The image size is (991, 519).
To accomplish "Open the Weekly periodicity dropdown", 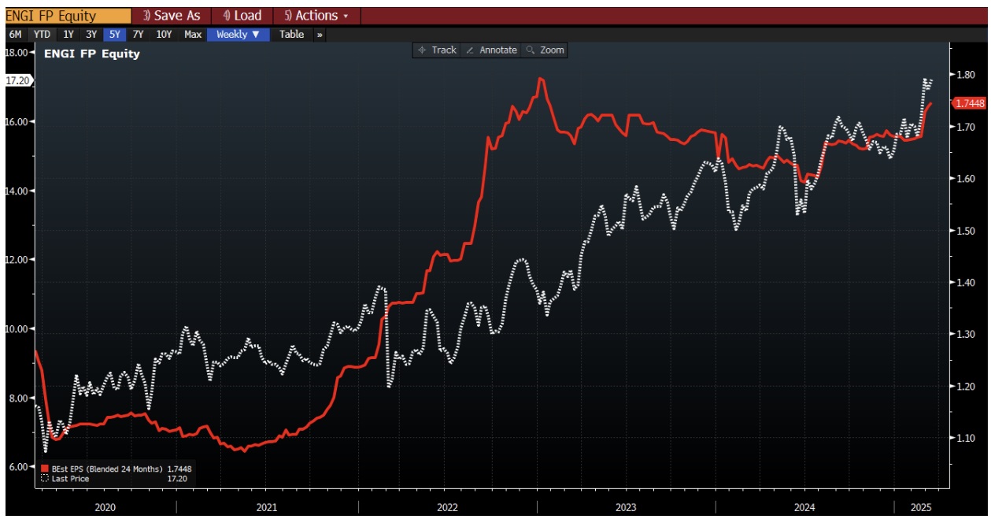I will click(238, 34).
